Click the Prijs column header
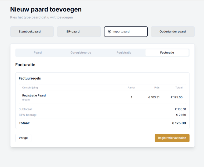204x167 pixels. (157, 88)
